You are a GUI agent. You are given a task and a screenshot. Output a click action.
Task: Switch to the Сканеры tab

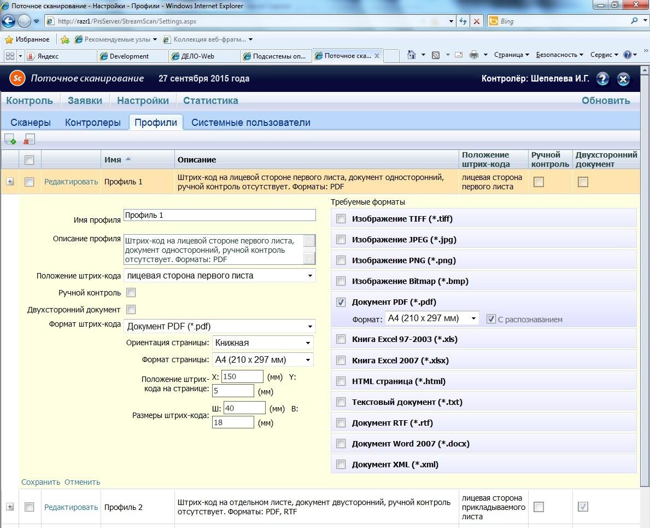[x=31, y=123]
